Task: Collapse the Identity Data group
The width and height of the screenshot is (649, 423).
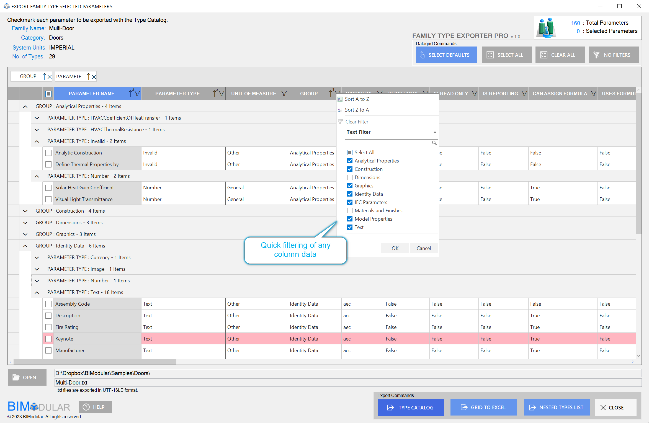Action: (25, 246)
